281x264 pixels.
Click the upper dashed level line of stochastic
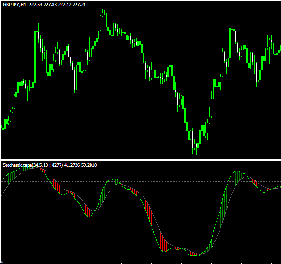[x=141, y=182]
